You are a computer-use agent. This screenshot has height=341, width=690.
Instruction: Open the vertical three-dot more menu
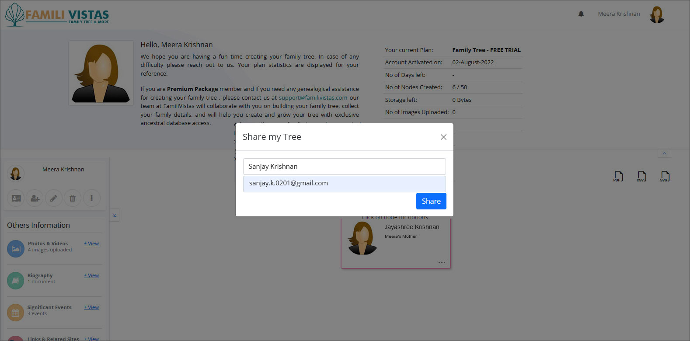pyautogui.click(x=91, y=198)
